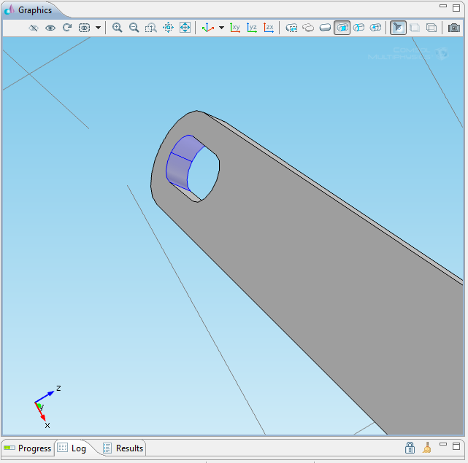
Task: Zoom in with the plus magnifier
Action: point(117,28)
